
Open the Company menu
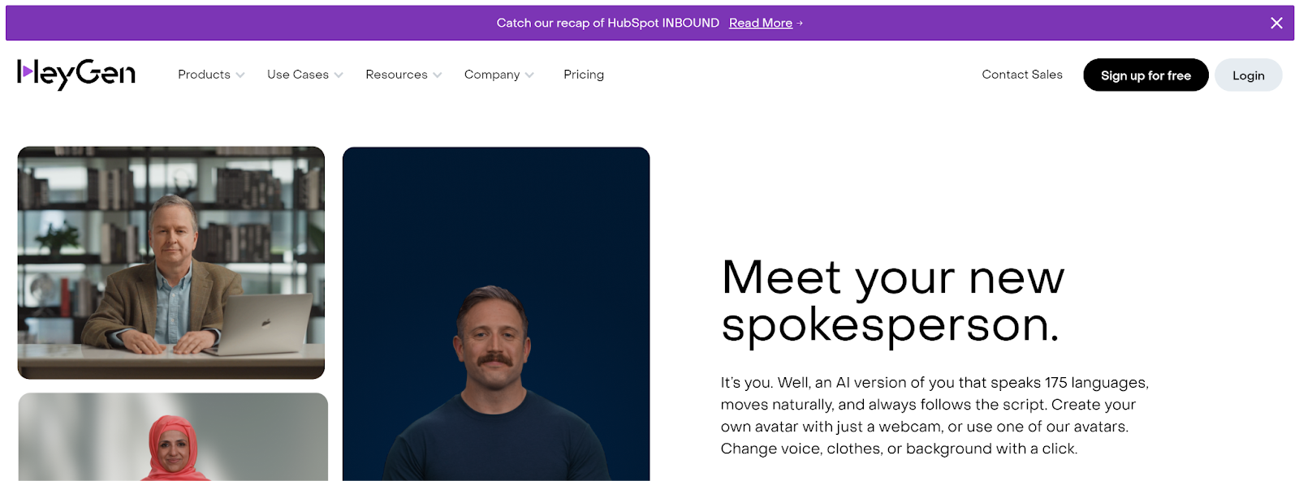[492, 75]
